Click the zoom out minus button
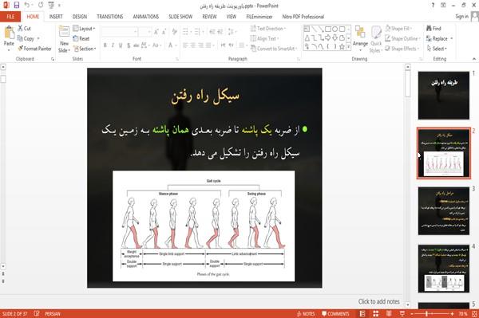 (x=412, y=314)
